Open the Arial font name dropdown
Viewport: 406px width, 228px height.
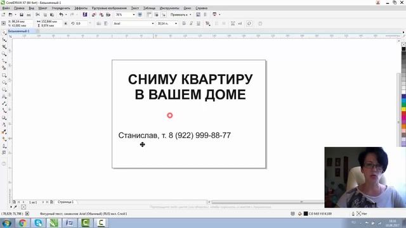coord(152,23)
